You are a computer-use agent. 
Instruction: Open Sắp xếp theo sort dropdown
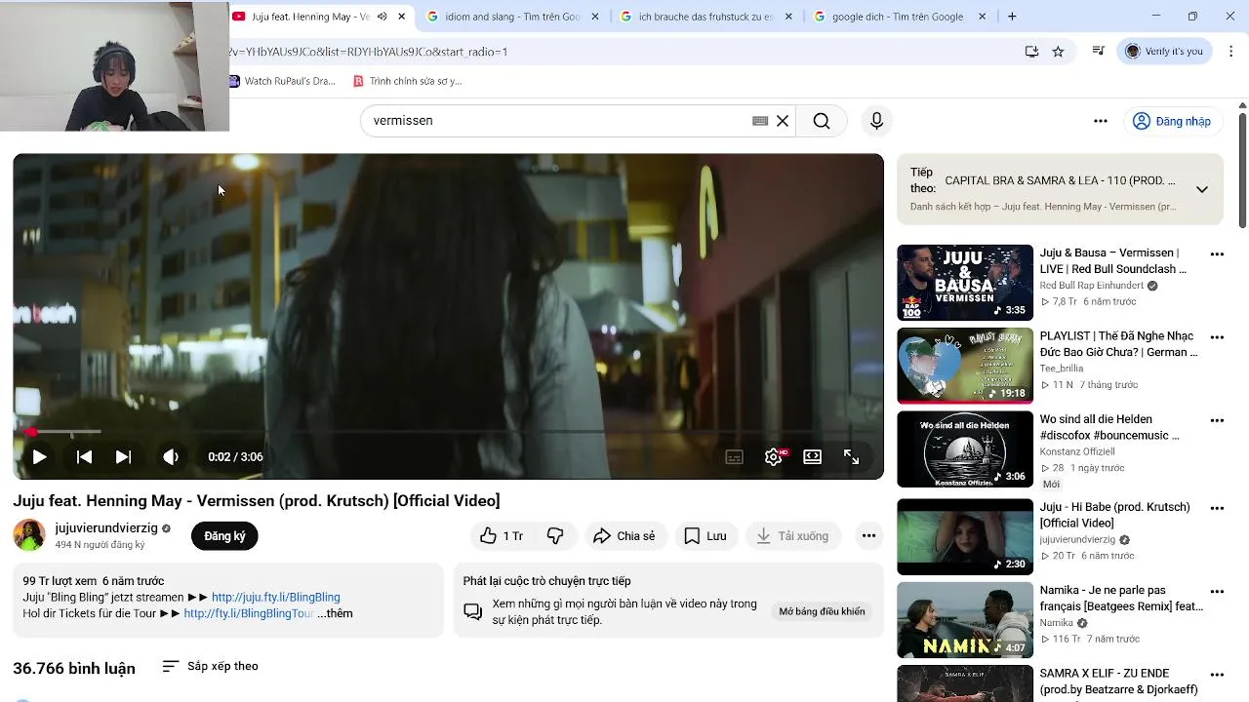click(210, 666)
